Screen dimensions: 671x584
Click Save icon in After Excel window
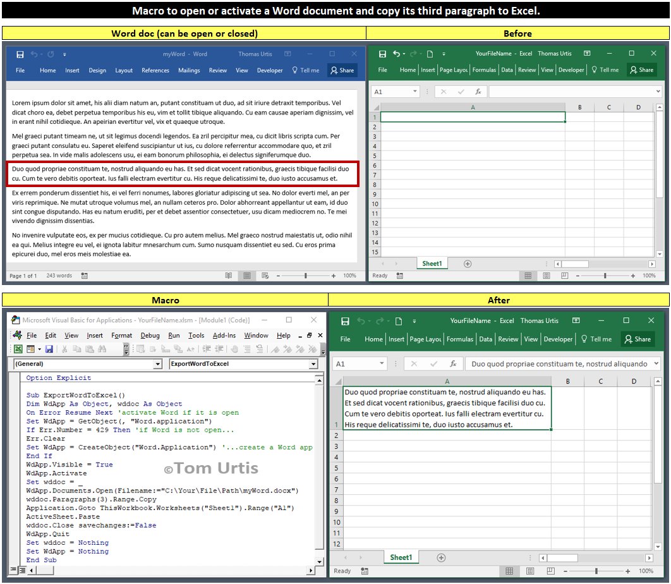tap(345, 321)
